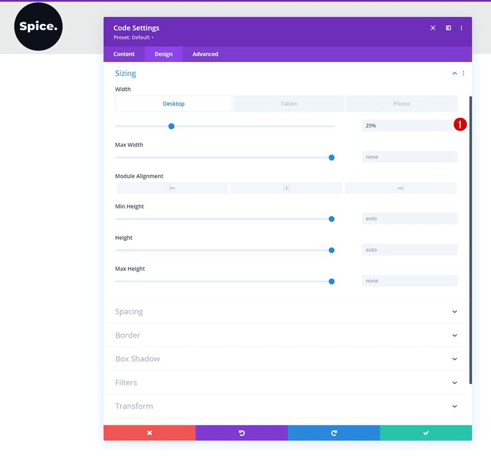Click the Width slider handle
This screenshot has height=456, width=491.
tap(171, 126)
